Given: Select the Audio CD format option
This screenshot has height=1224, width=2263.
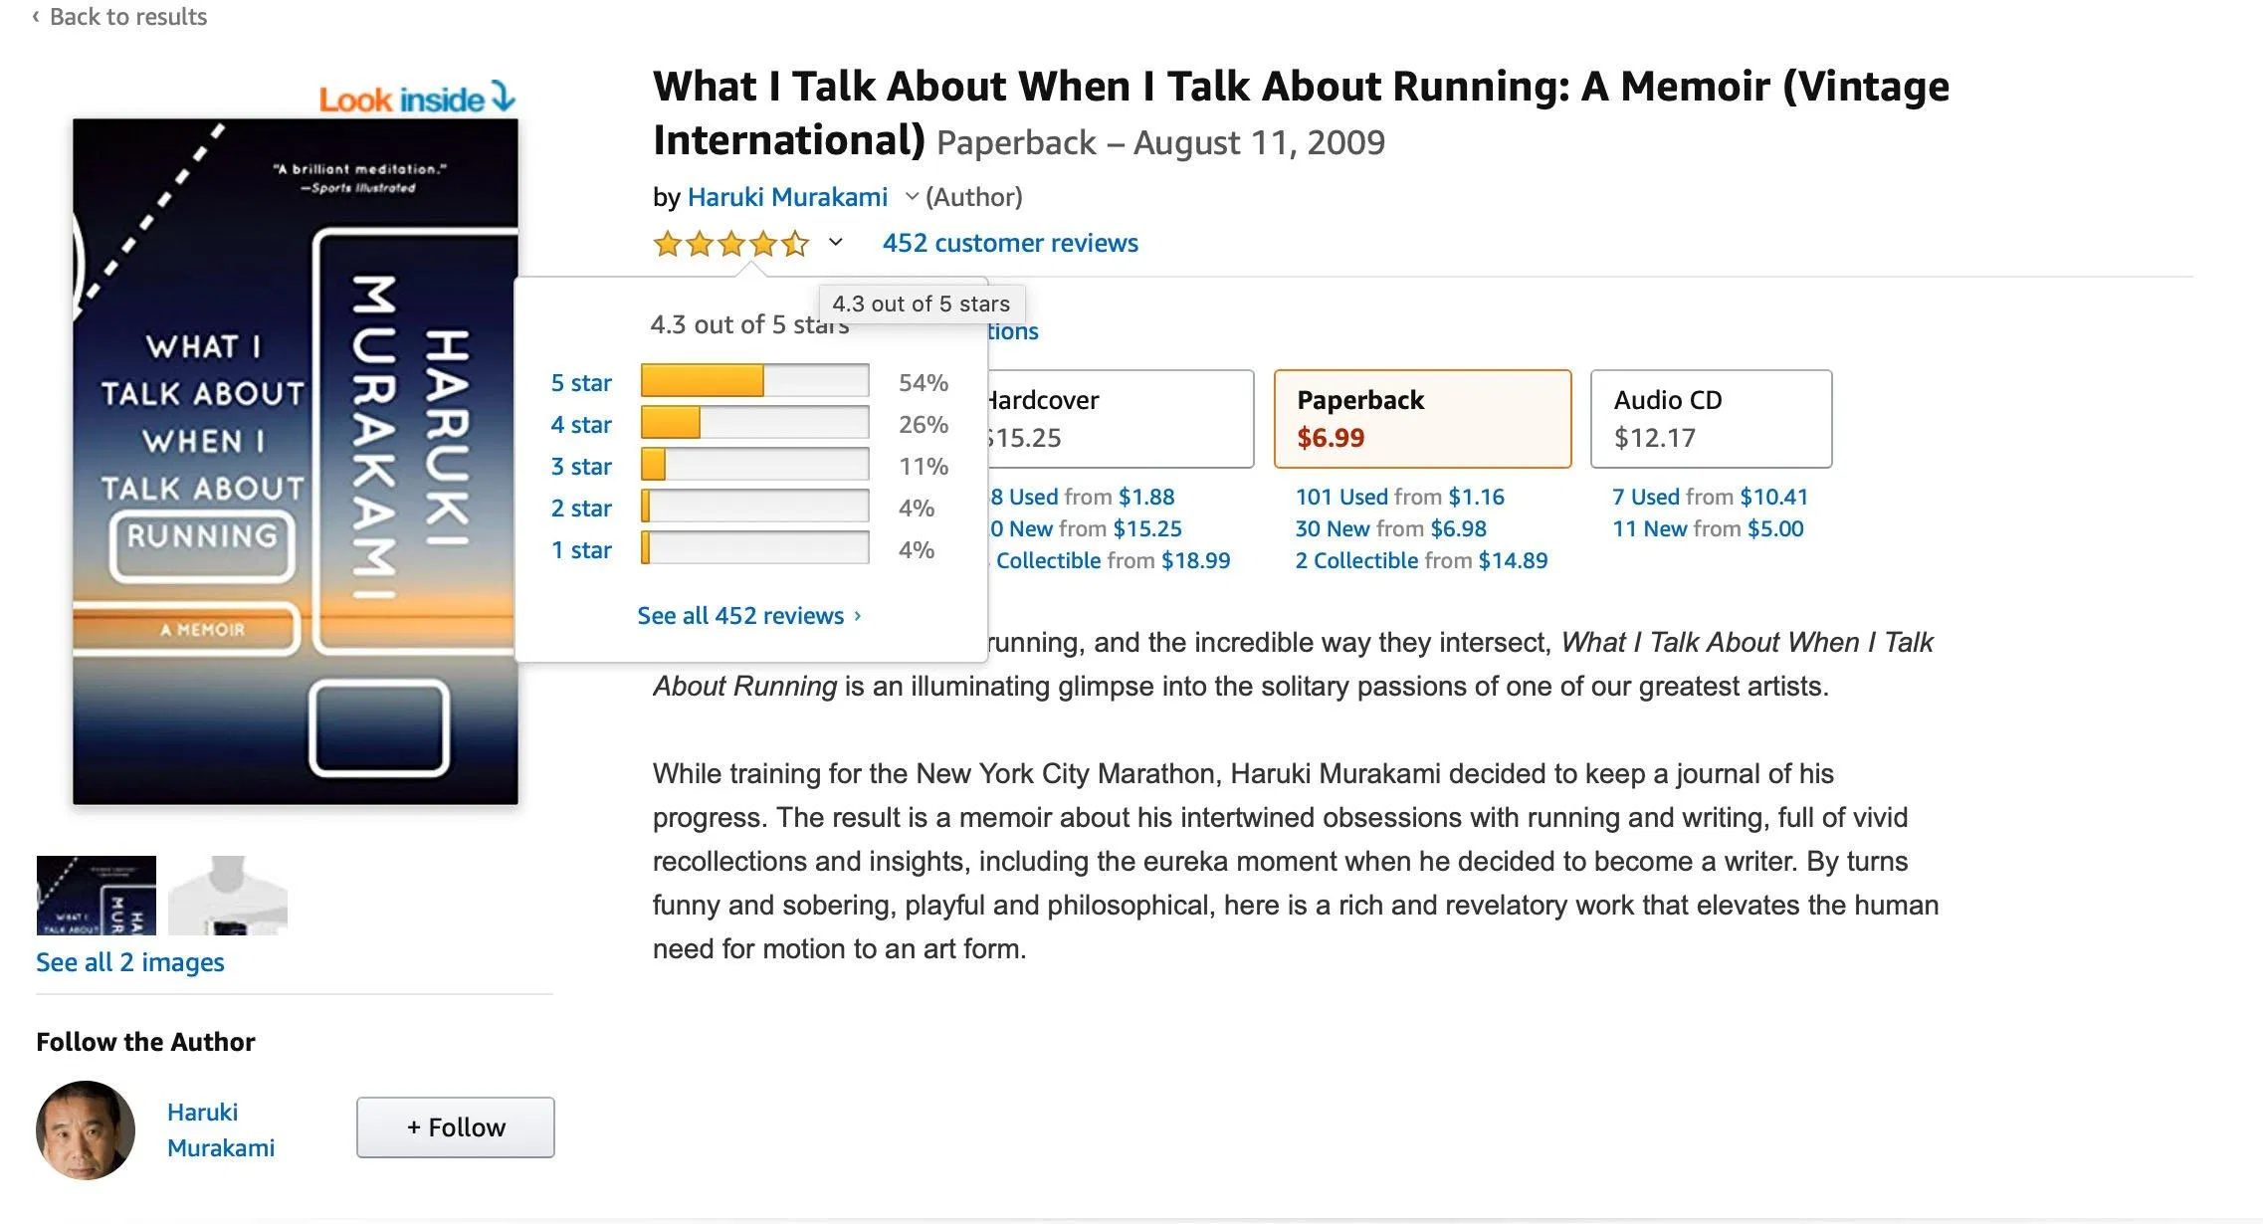Looking at the screenshot, I should (x=1711, y=418).
